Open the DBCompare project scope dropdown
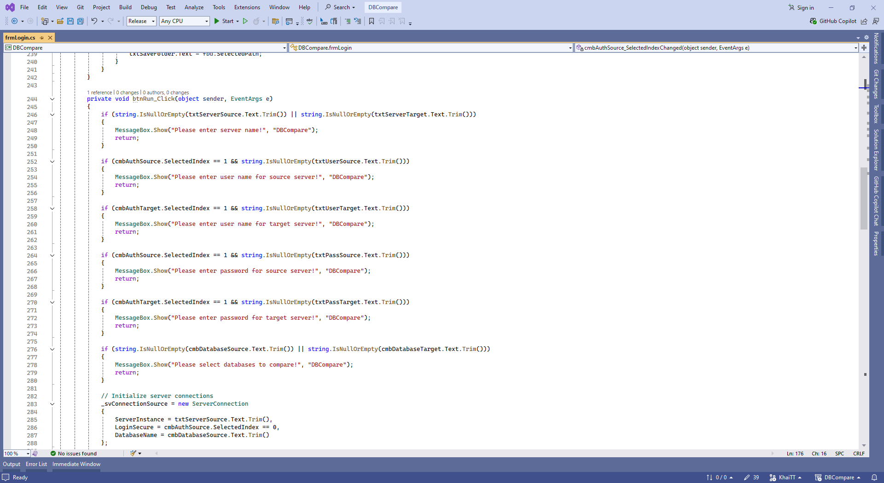The image size is (884, 483). [x=145, y=47]
